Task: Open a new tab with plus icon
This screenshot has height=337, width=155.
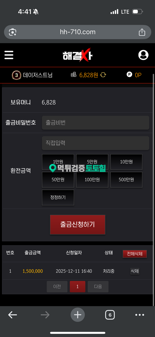Action: point(78,315)
